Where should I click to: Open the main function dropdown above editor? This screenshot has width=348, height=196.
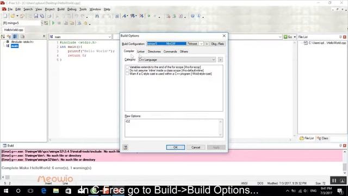(x=109, y=37)
